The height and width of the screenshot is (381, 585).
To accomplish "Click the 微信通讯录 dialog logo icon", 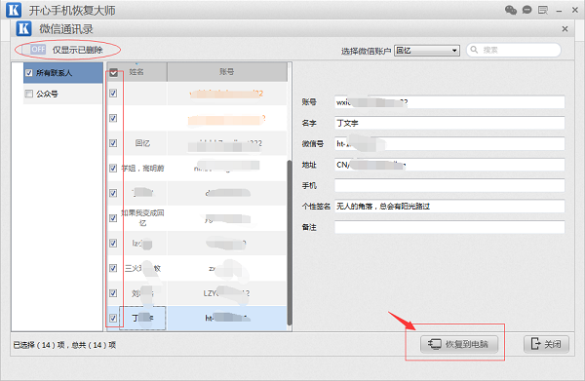I will [23, 28].
